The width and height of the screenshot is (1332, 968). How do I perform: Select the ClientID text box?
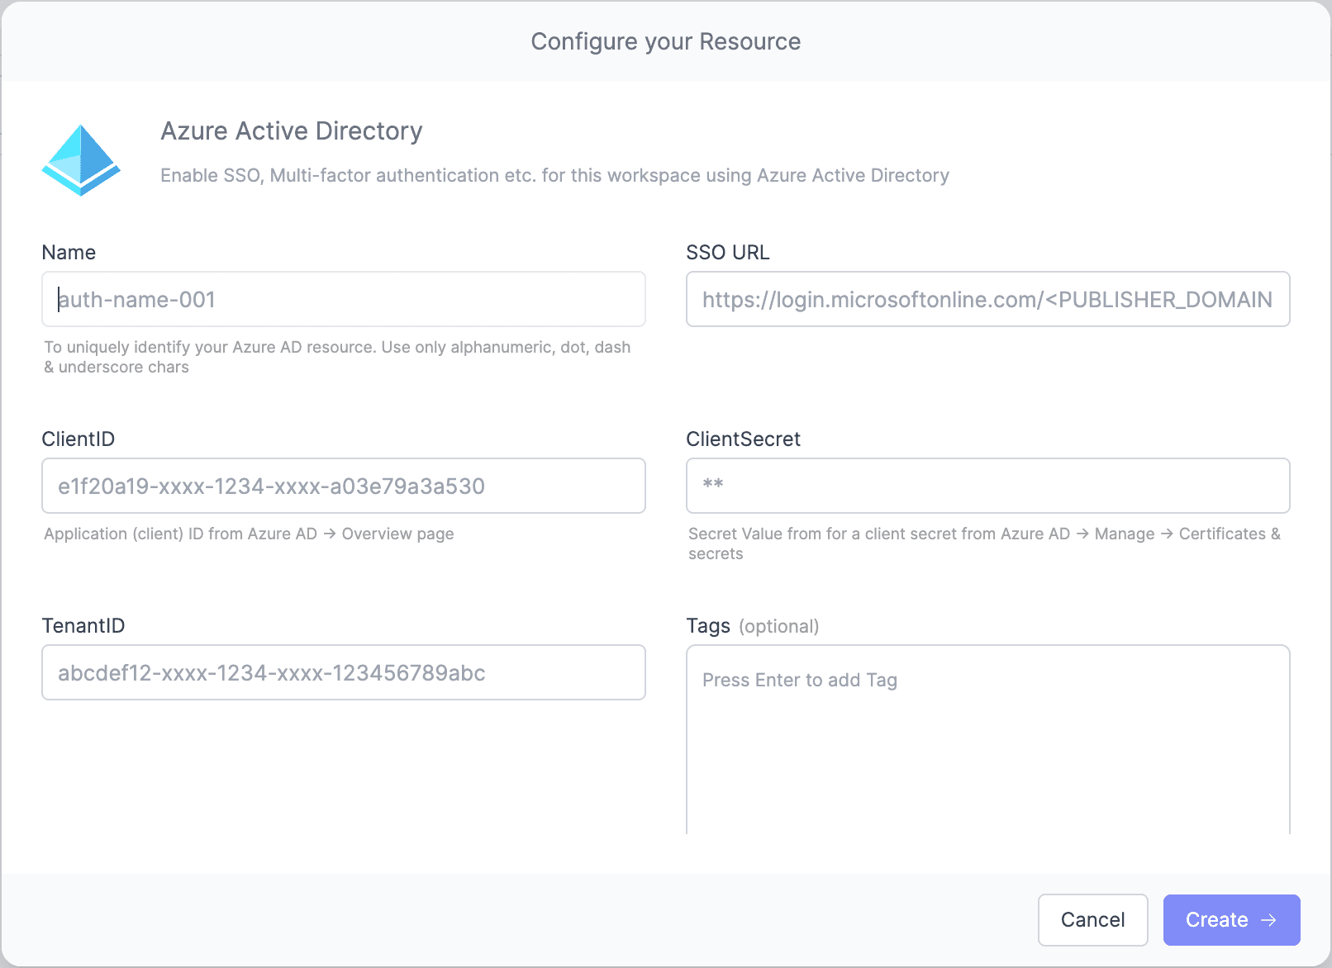(344, 486)
